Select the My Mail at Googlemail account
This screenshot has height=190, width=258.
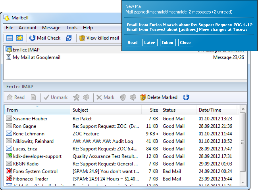[x=36, y=57]
